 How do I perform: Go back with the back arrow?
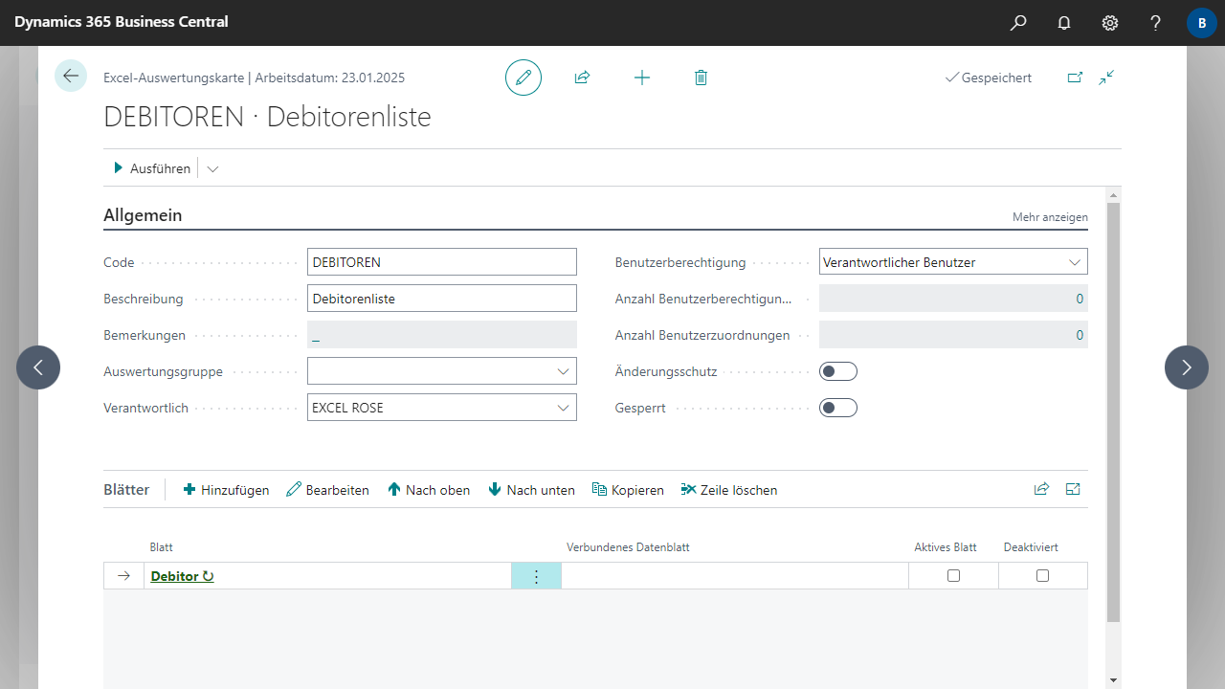tap(71, 76)
